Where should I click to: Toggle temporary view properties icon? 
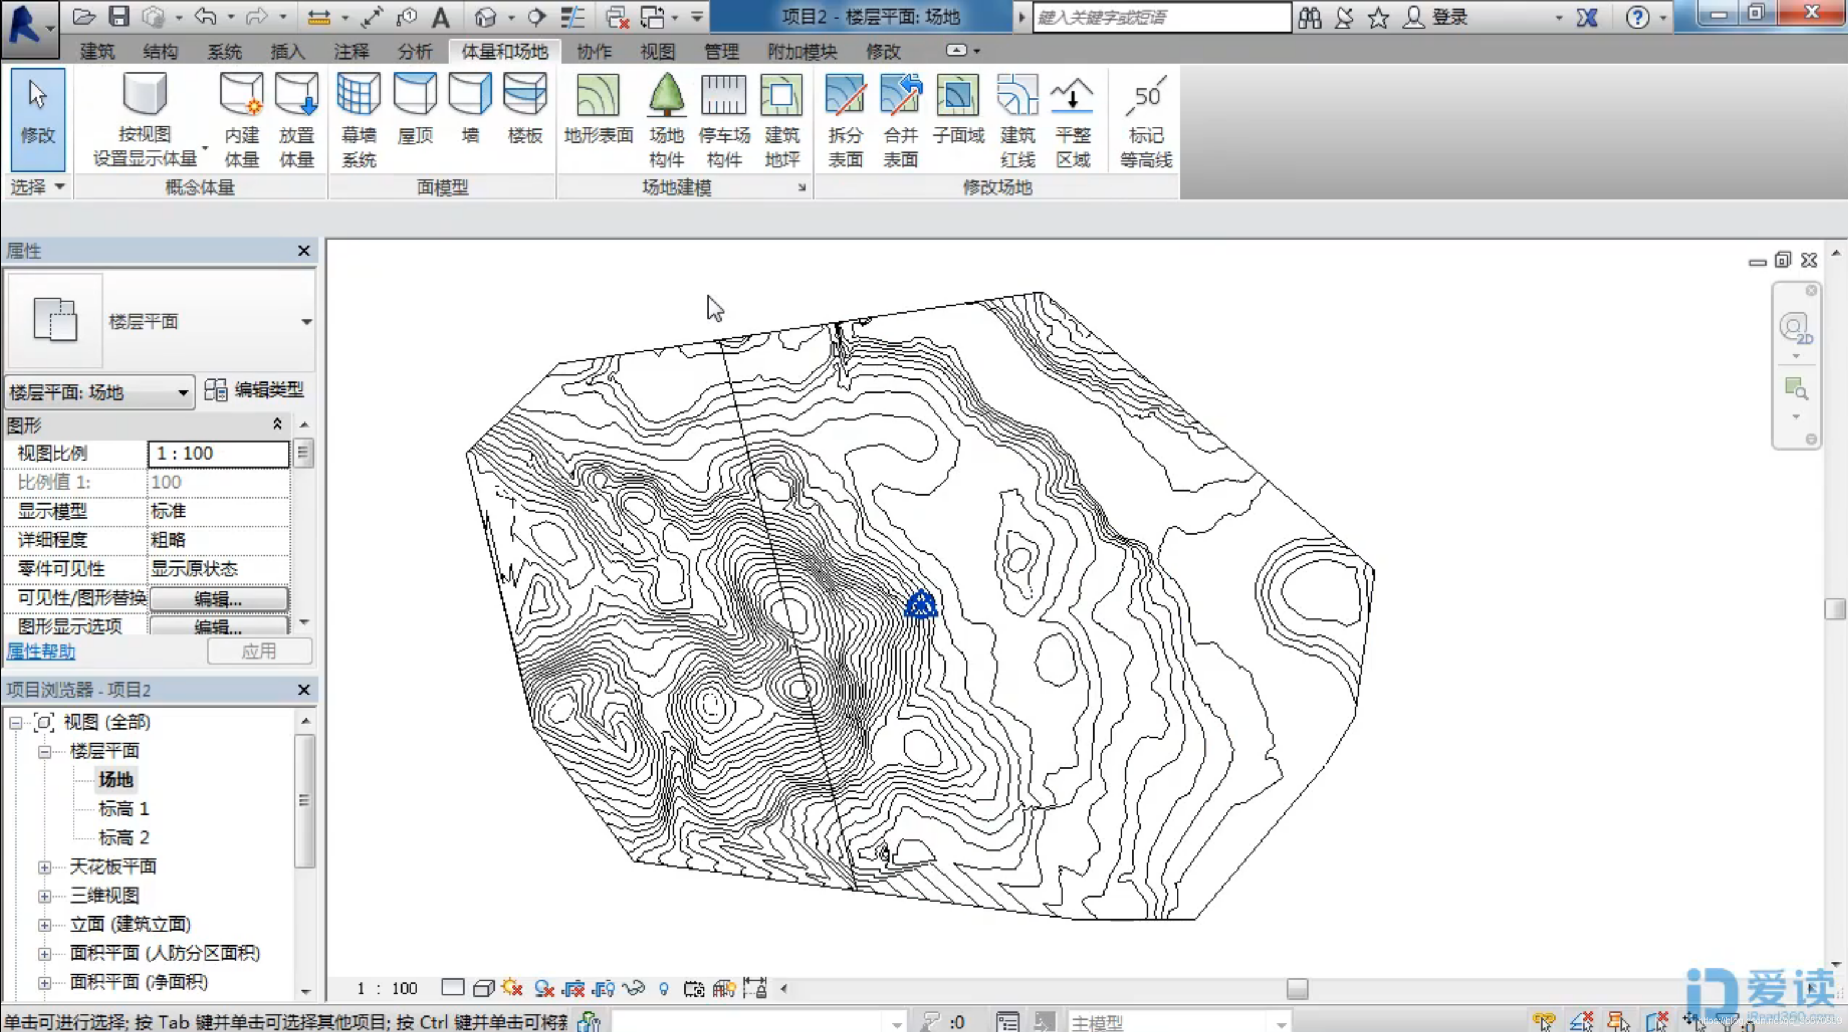click(x=694, y=989)
